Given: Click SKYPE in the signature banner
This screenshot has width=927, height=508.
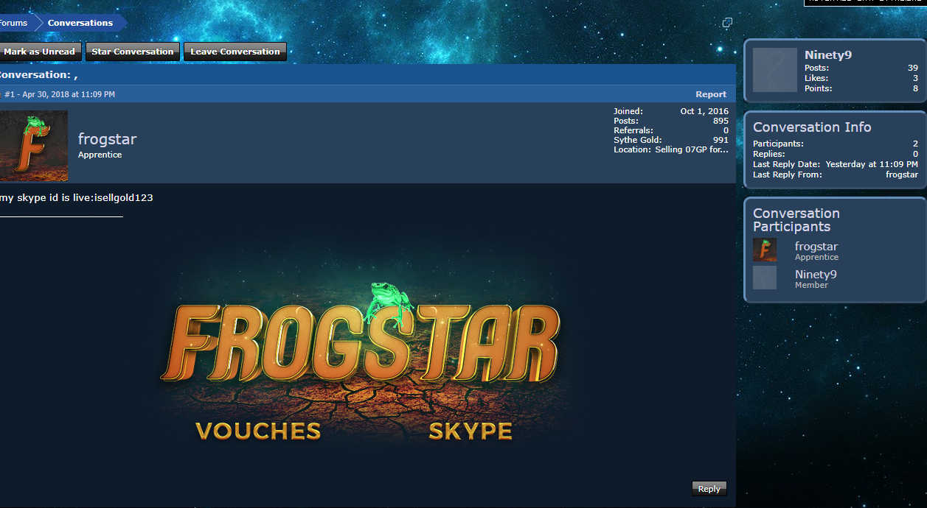Looking at the screenshot, I should (x=471, y=431).
